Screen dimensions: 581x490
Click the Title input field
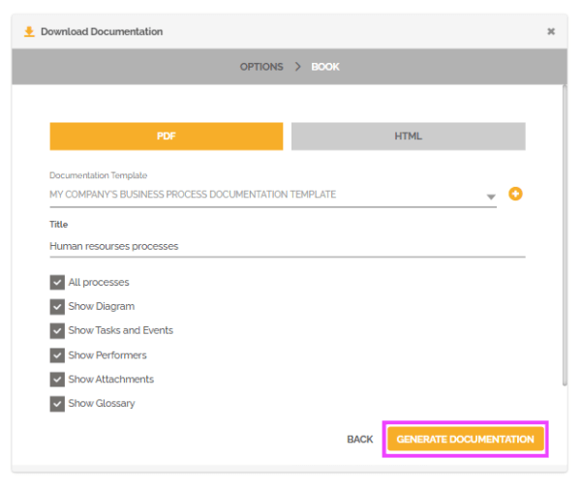(x=288, y=247)
